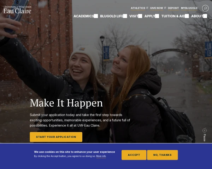Screen dimensions: 212x169
Task: Open the Blugold Life menu
Action: (x=112, y=16)
